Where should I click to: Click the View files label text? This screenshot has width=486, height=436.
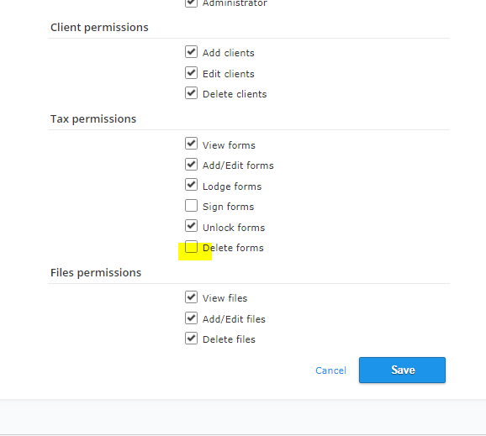click(x=225, y=298)
